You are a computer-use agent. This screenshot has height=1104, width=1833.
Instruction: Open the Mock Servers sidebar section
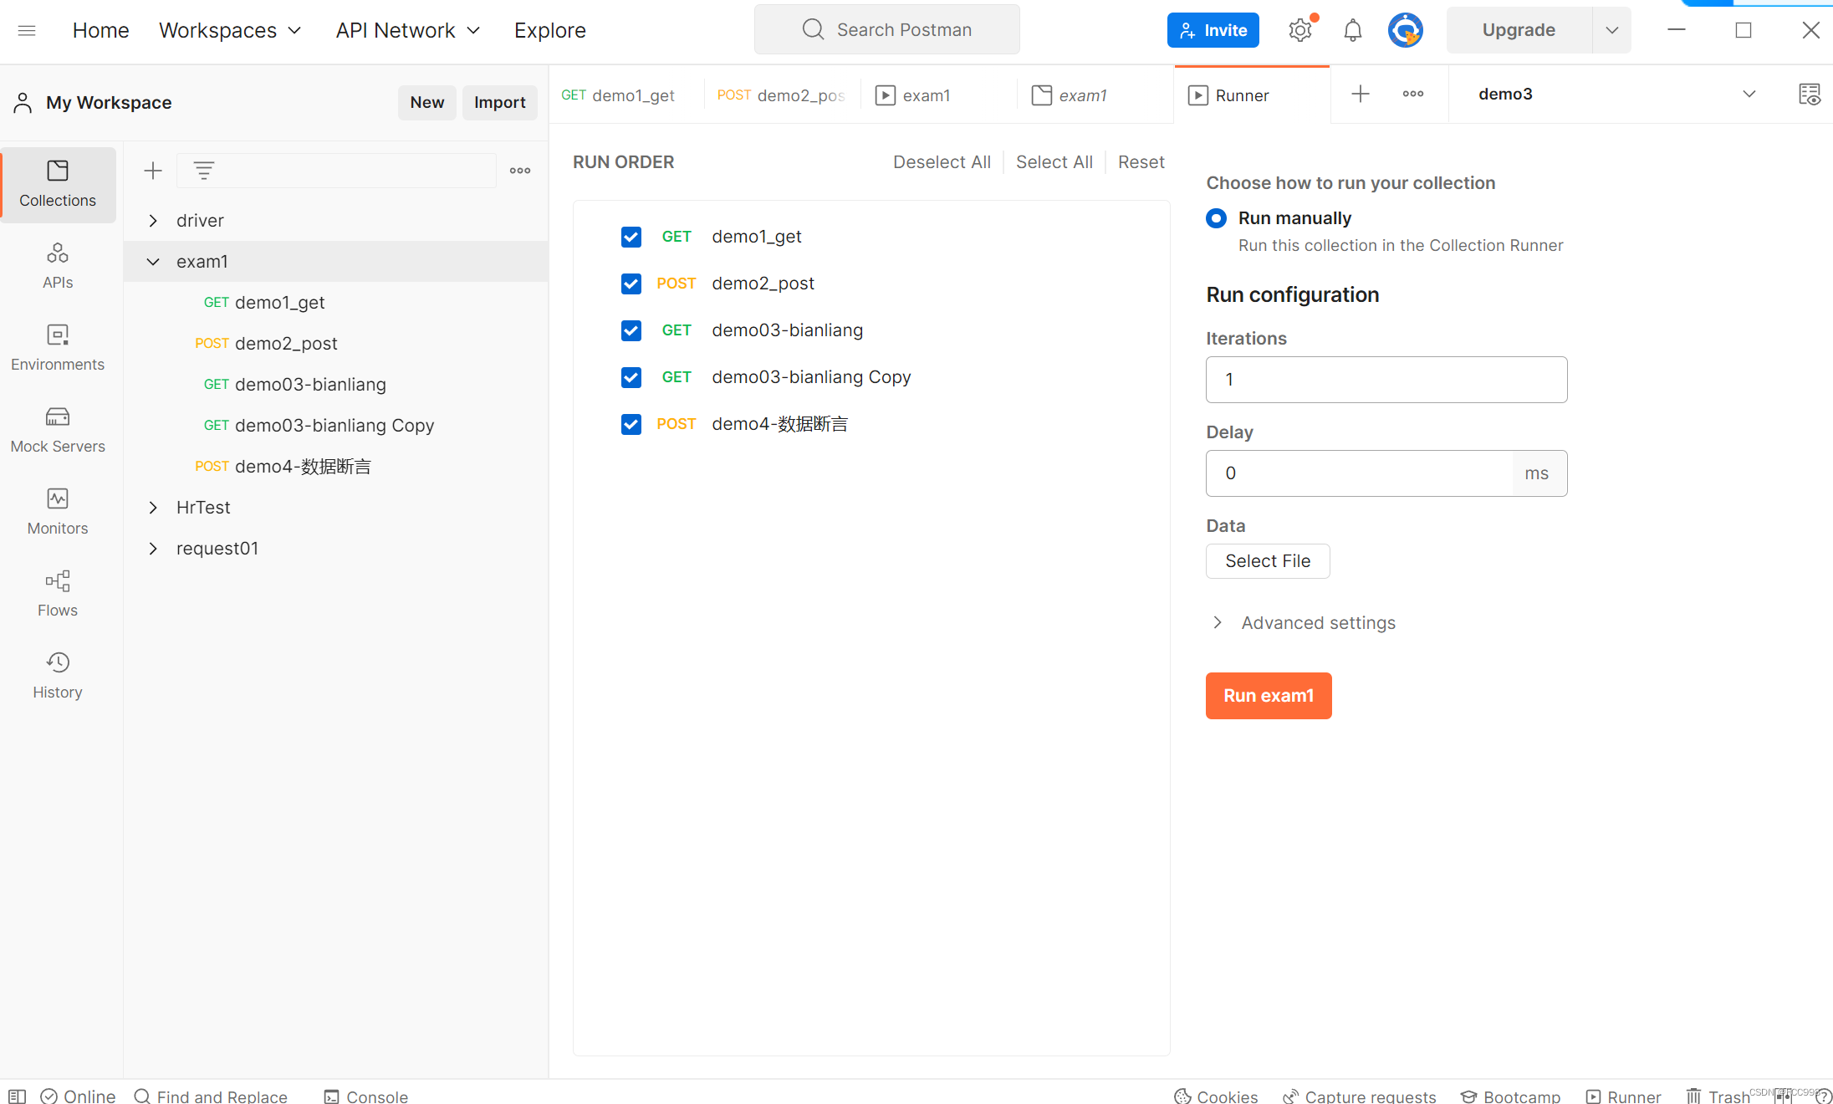click(x=58, y=430)
